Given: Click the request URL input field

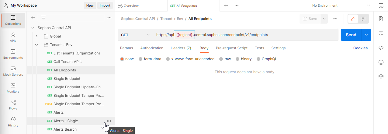Looking at the screenshot, I should (245, 35).
